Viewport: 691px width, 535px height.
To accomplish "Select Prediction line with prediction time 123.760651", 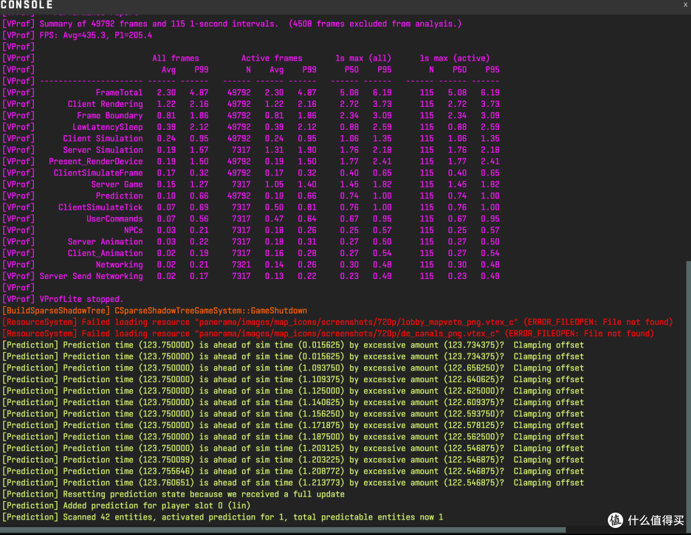I will click(x=293, y=482).
